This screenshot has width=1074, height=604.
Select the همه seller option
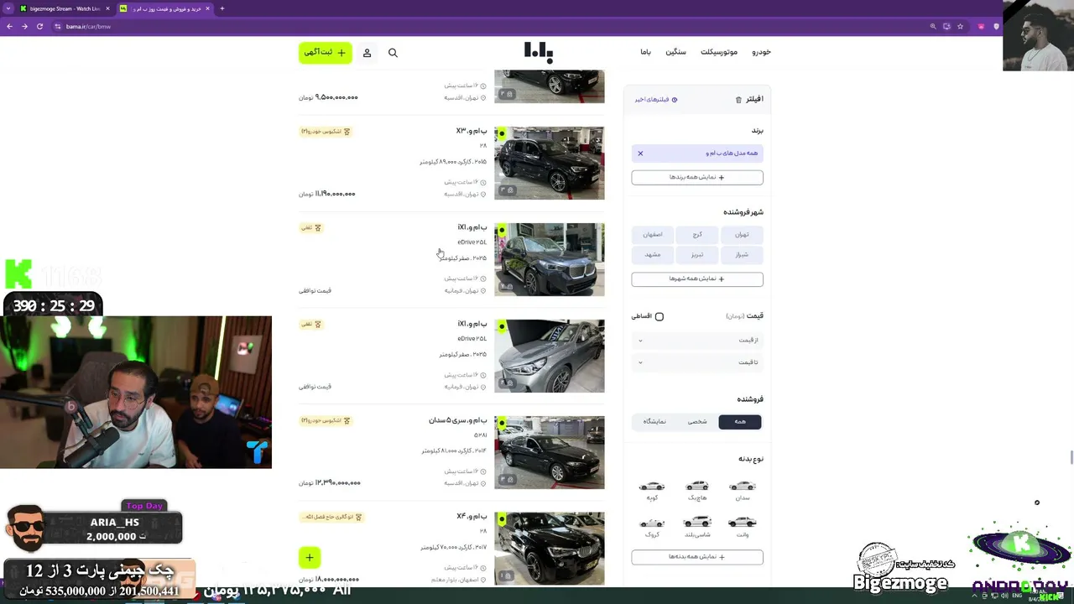740,421
